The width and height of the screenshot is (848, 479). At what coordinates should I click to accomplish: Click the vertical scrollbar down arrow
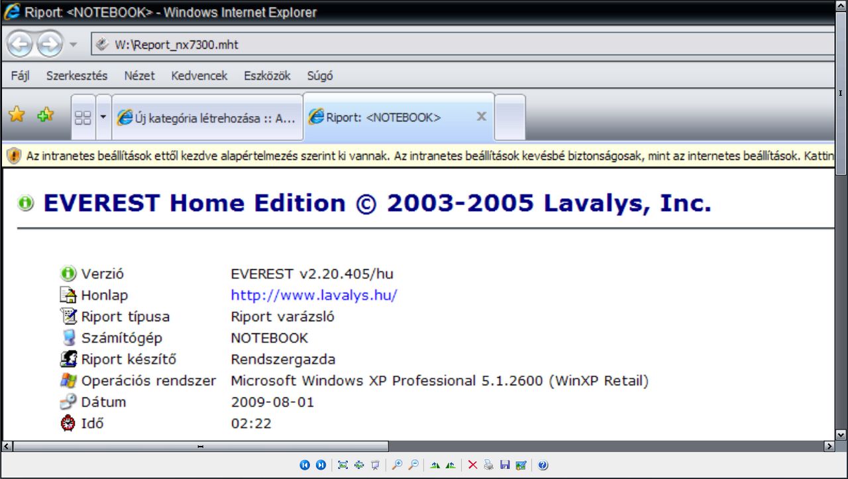click(841, 435)
